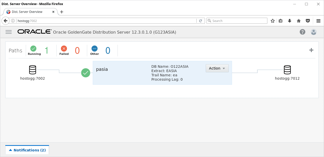Screen dimensions: 324x157
Task: Add a new path with plus icon
Action: coord(311,50)
